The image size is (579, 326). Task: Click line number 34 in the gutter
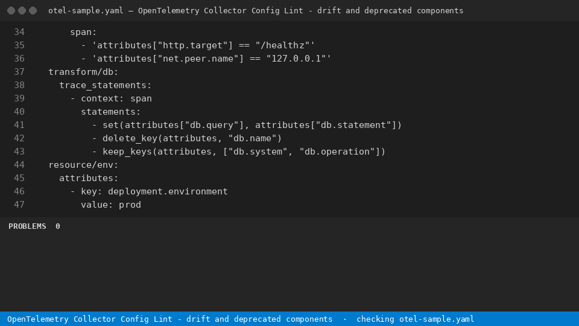19,32
